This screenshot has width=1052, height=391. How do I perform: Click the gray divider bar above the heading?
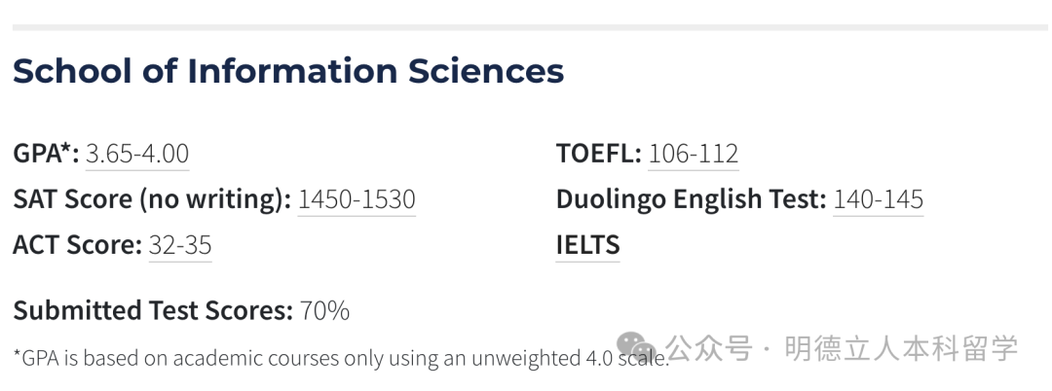[526, 27]
